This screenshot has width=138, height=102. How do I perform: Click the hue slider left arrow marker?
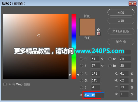pos(70,75)
